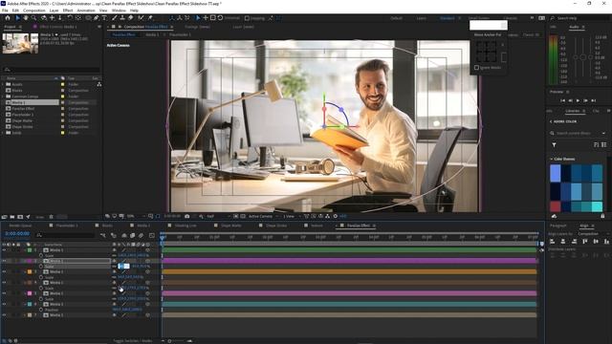Image resolution: width=612 pixels, height=344 pixels.
Task: Open composition flowchart icon under Project panel
Action: click(x=99, y=84)
